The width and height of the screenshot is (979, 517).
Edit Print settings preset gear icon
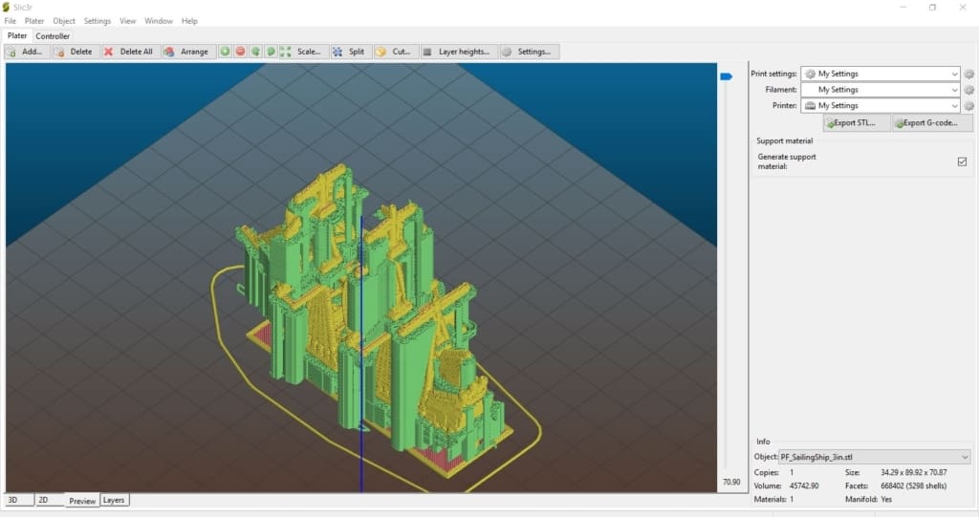point(969,74)
